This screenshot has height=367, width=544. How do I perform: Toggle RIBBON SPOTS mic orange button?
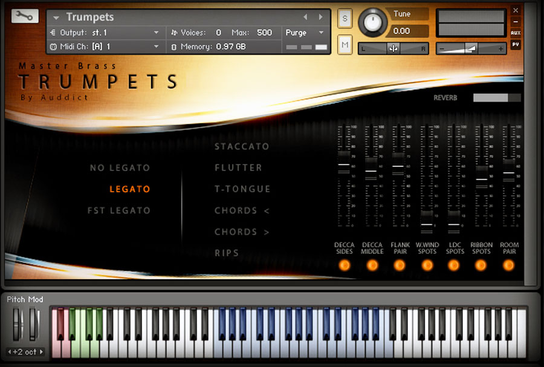[x=481, y=265]
